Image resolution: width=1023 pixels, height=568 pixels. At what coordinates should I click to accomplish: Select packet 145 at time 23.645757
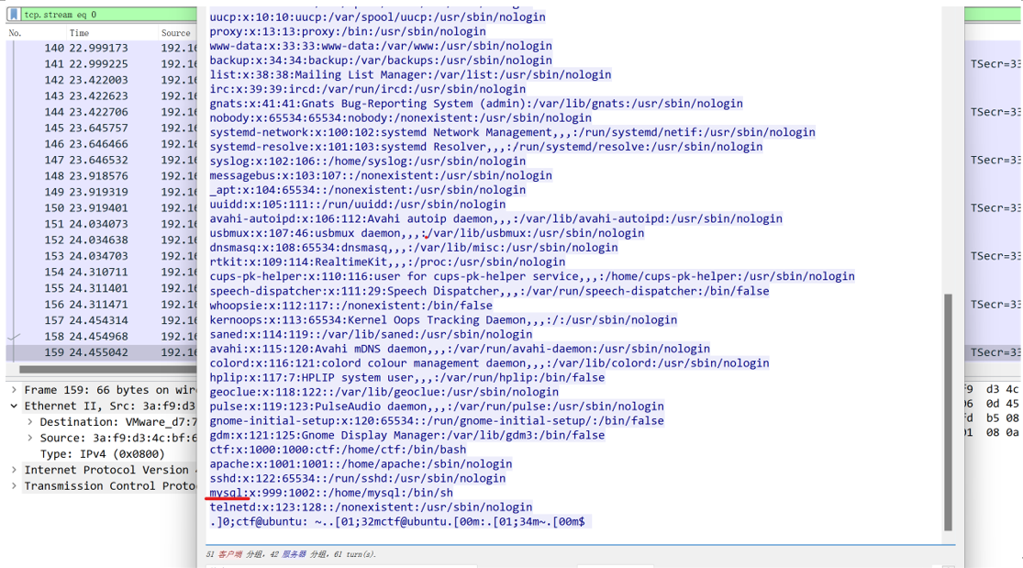pyautogui.click(x=101, y=128)
